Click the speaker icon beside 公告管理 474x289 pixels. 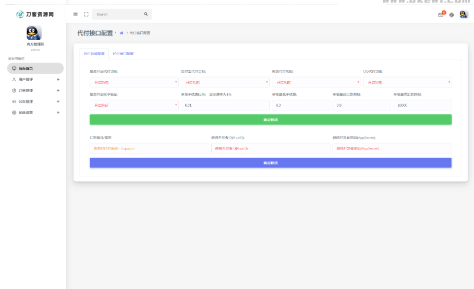pos(14,102)
